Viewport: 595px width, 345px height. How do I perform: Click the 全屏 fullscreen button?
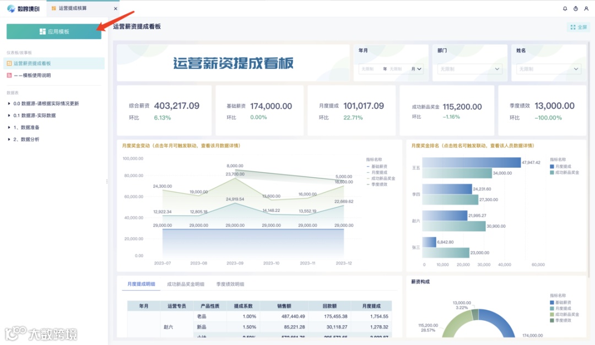pyautogui.click(x=578, y=27)
